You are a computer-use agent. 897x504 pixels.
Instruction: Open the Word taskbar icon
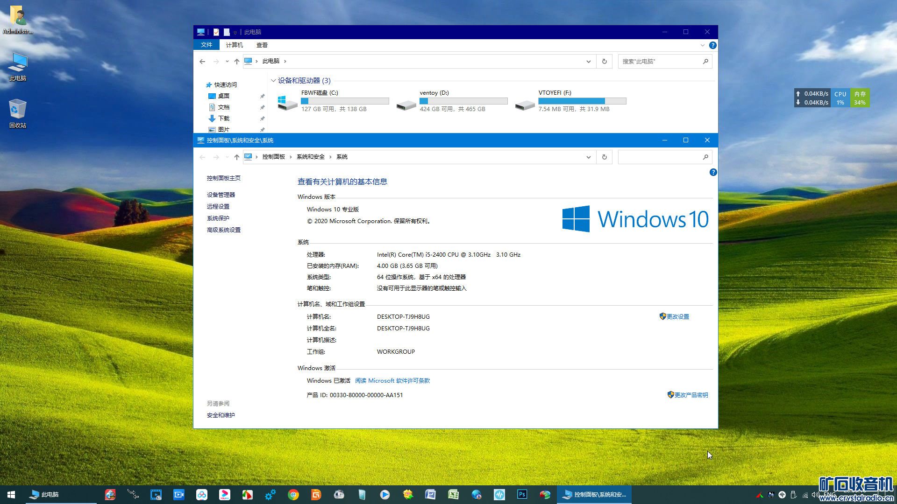point(430,494)
